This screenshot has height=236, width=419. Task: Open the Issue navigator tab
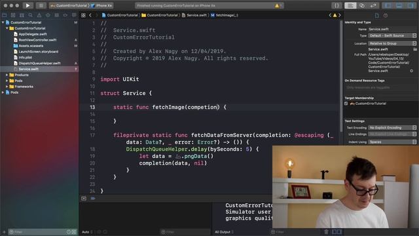pyautogui.click(x=39, y=15)
